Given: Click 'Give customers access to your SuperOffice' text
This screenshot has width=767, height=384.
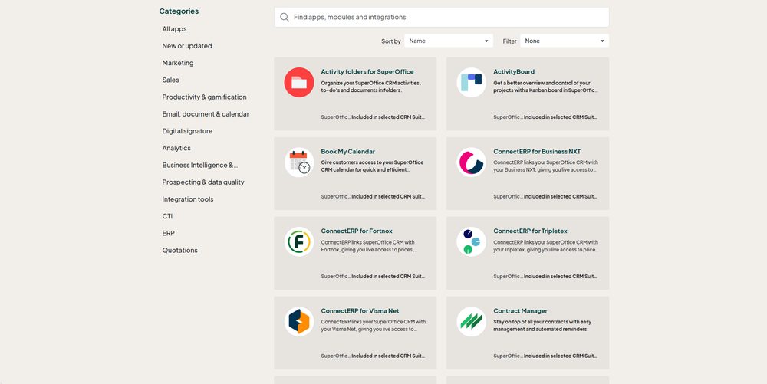Looking at the screenshot, I should tap(372, 166).
